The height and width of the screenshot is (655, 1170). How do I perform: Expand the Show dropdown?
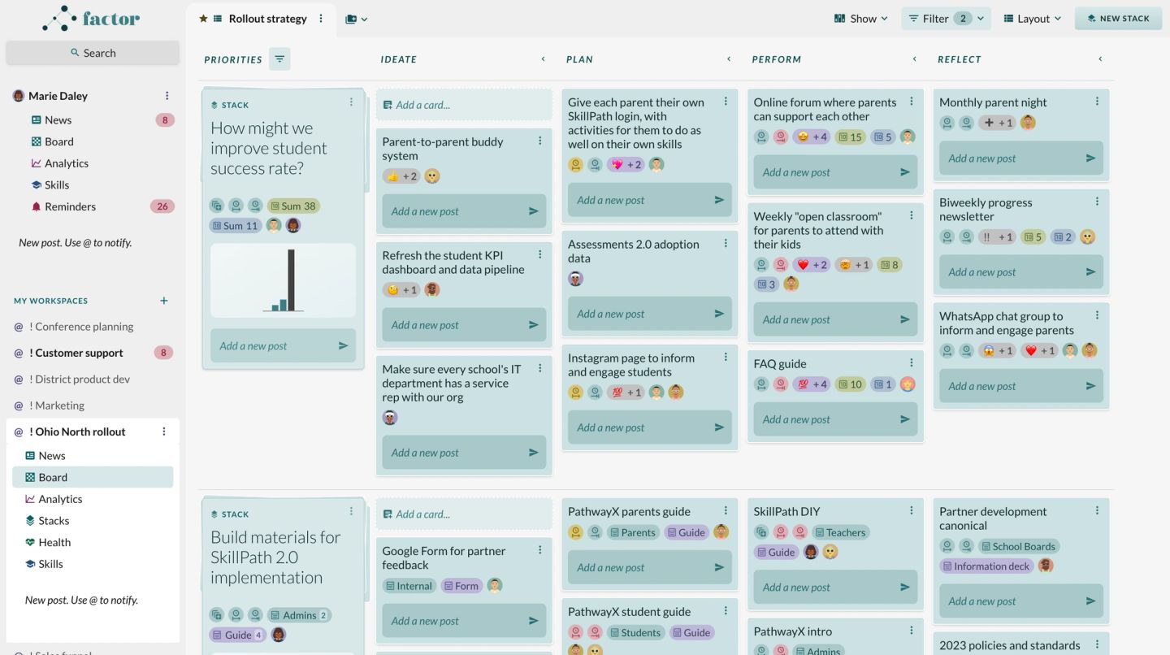click(x=861, y=19)
